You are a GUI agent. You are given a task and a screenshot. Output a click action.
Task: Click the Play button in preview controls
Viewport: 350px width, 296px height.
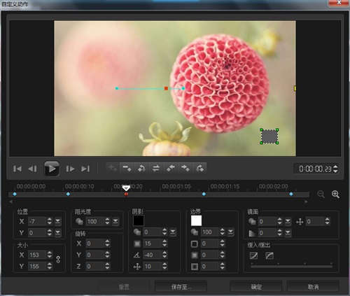(x=52, y=169)
